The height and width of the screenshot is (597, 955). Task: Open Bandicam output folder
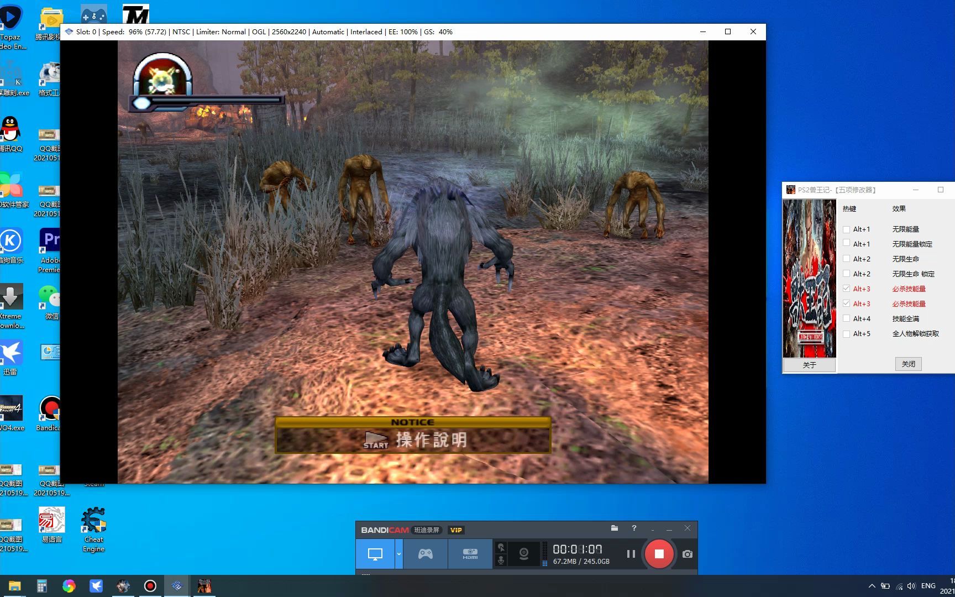click(615, 528)
